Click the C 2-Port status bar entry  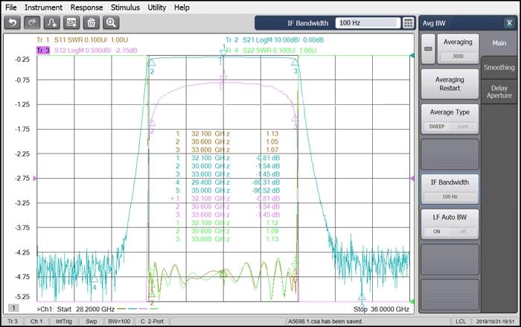click(x=152, y=321)
